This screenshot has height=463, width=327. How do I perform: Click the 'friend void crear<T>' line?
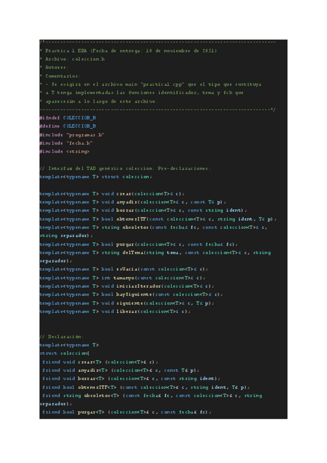pyautogui.click(x=100, y=362)
